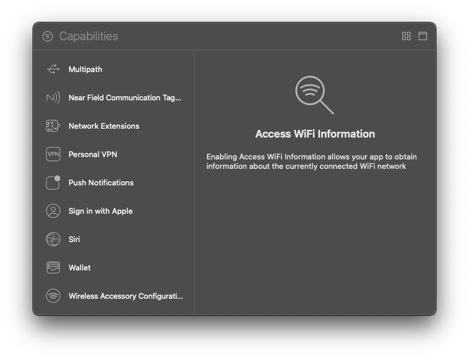The width and height of the screenshot is (469, 359).
Task: Click the Capabilities search field
Action: (x=227, y=37)
